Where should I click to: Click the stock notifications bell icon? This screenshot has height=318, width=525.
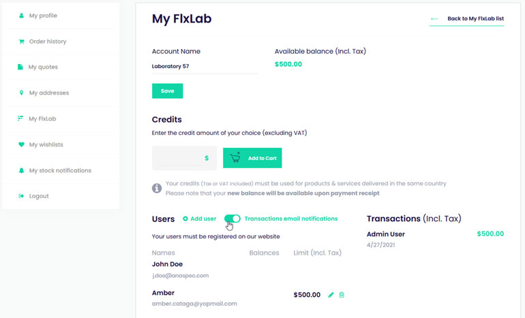[x=21, y=170]
